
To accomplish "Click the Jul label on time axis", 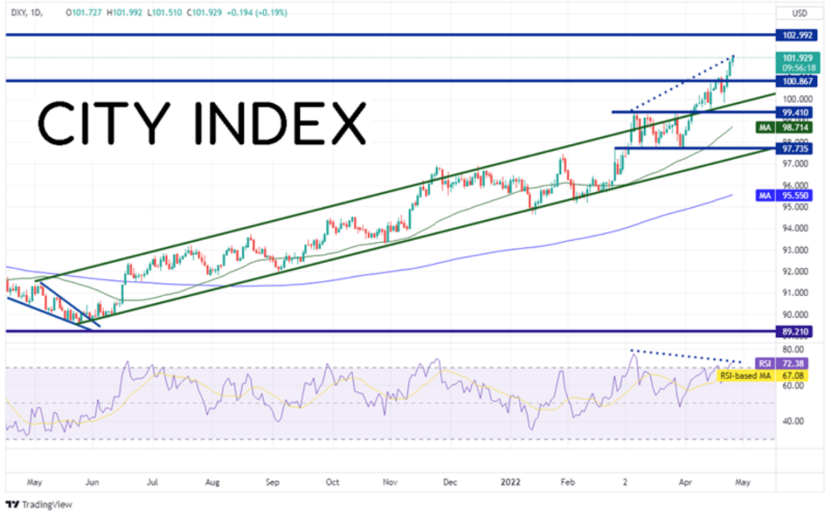I will 152,482.
